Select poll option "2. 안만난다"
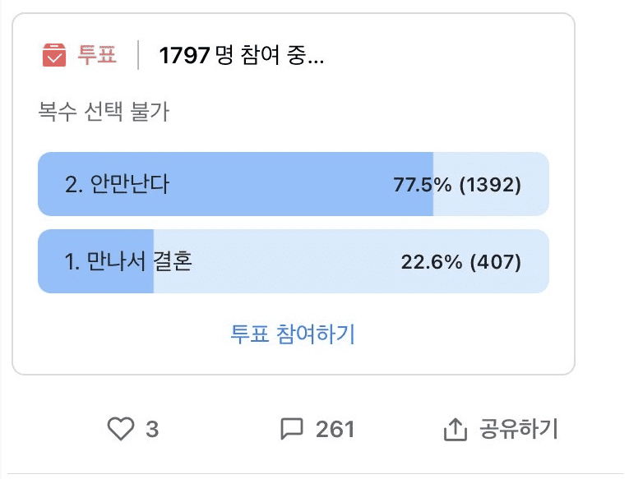643x479 pixels. tap(118, 184)
